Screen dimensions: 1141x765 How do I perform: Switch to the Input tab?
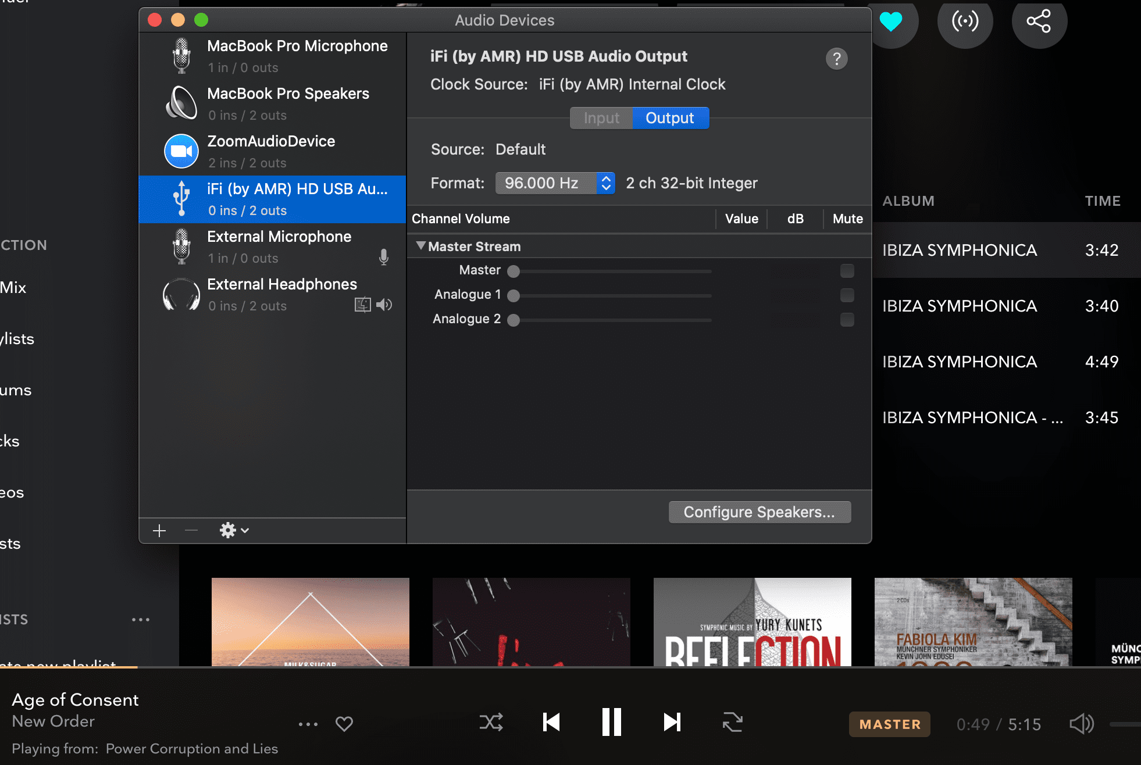pos(601,118)
